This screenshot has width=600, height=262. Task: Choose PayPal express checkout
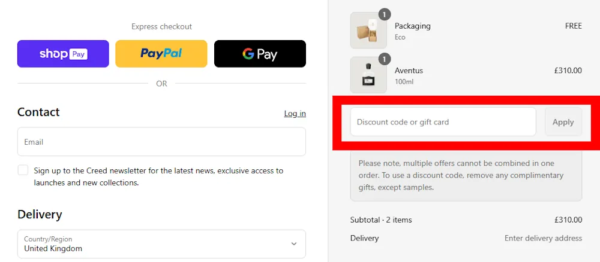tap(161, 54)
